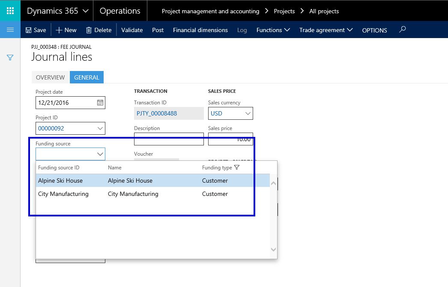The height and width of the screenshot is (287, 448).
Task: Select the GENERAL tab
Action: [87, 77]
